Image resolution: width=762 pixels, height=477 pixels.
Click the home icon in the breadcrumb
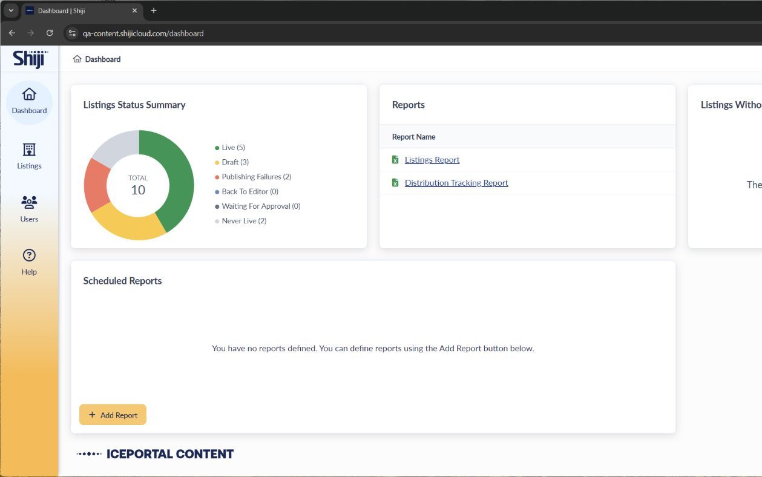pos(77,59)
